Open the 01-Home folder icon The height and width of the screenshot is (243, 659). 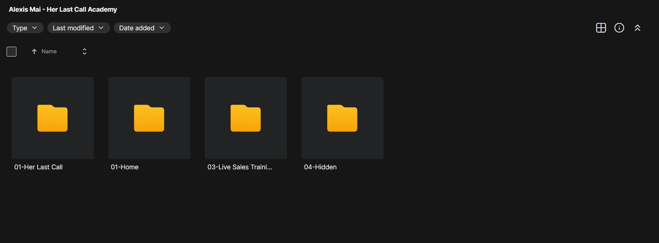(149, 118)
